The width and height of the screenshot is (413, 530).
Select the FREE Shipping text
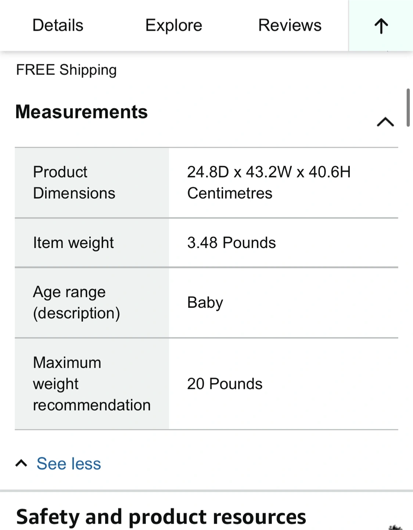(67, 70)
